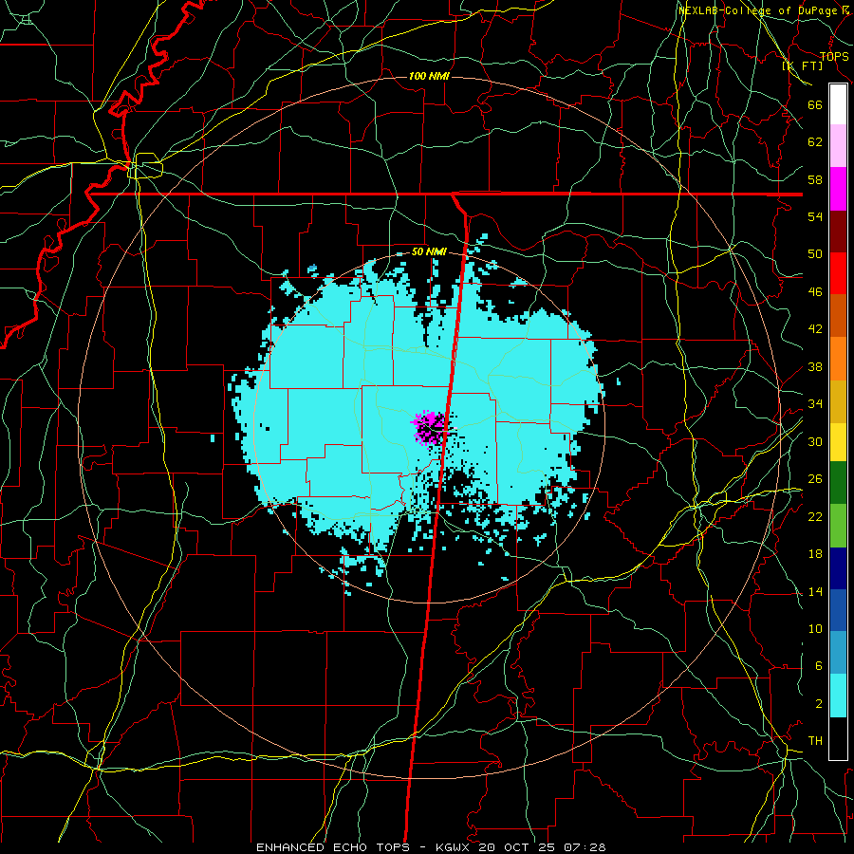Click the legend value "30"
The image size is (854, 854).
(x=815, y=441)
